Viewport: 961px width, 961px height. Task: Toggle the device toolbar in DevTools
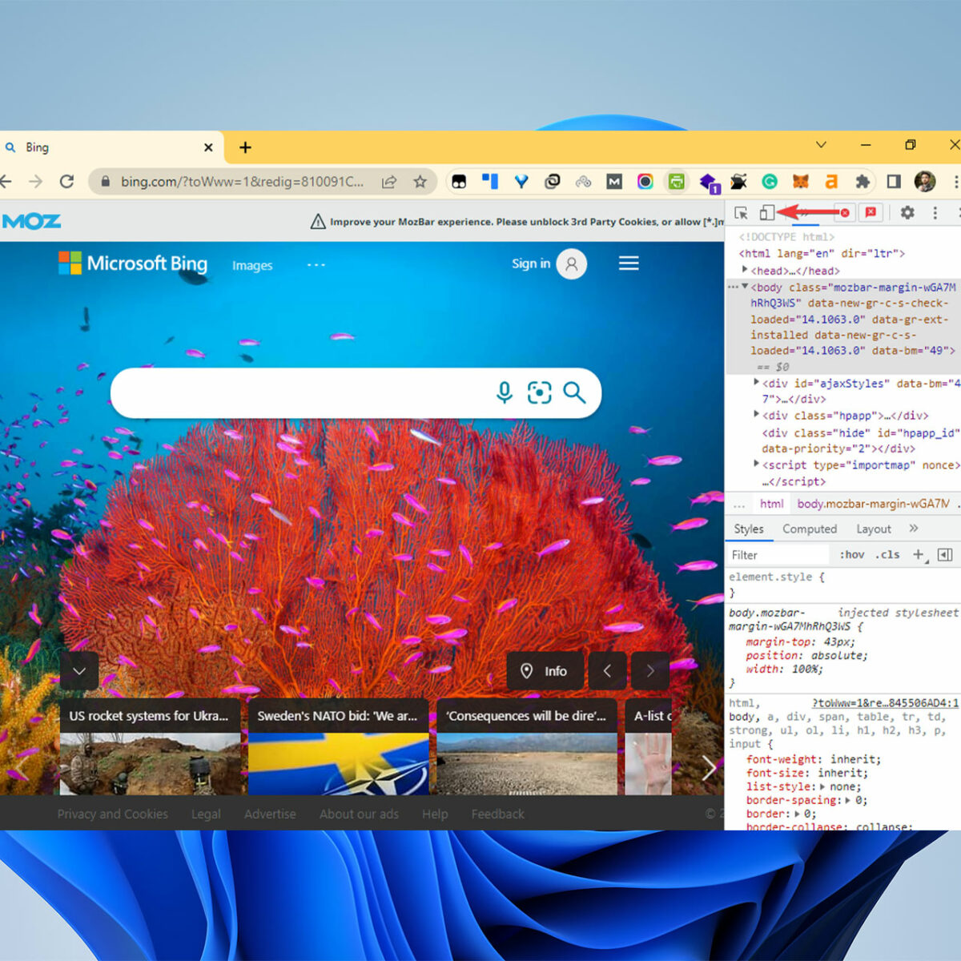tap(766, 213)
